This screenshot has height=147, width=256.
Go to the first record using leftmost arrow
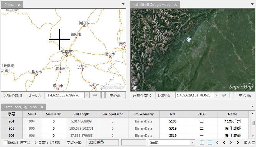point(217,142)
